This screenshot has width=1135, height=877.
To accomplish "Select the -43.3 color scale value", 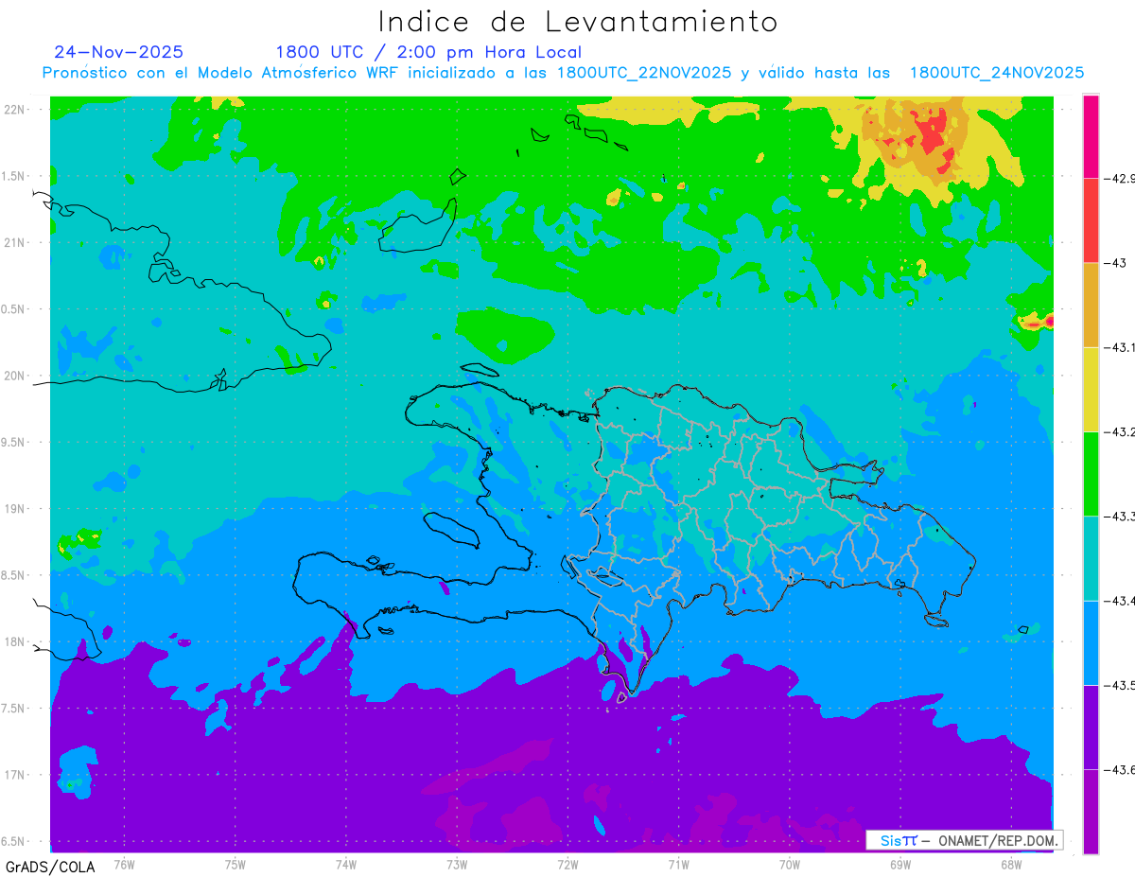I will click(1121, 516).
